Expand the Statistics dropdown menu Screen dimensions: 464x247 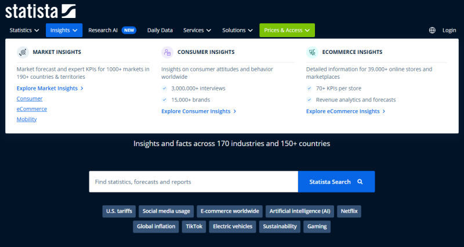pyautogui.click(x=24, y=30)
